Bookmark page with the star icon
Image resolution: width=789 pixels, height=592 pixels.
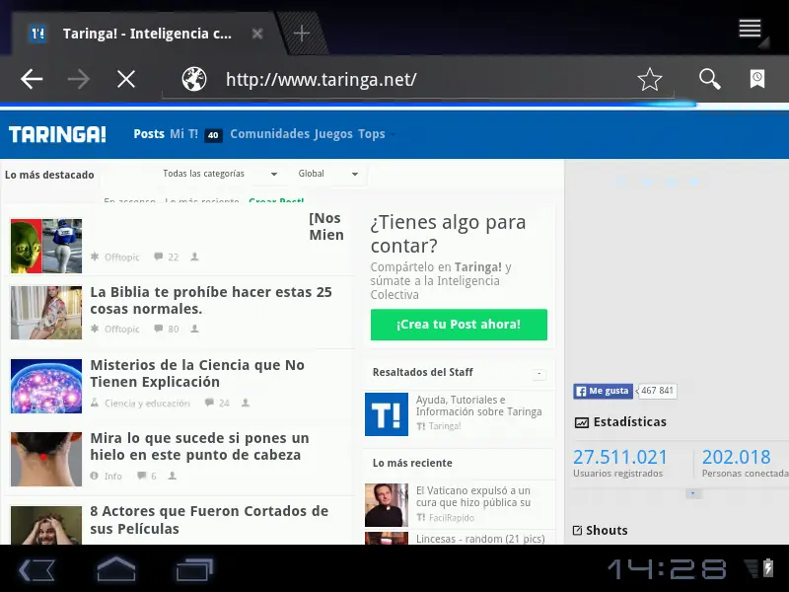point(650,79)
